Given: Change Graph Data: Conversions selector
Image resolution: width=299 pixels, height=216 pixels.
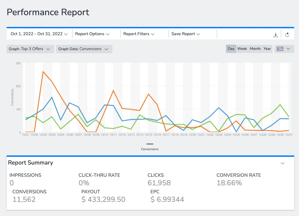Looking at the screenshot, I should (84, 49).
